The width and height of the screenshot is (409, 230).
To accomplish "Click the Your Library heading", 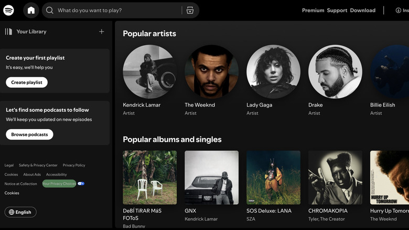I will 31,32.
